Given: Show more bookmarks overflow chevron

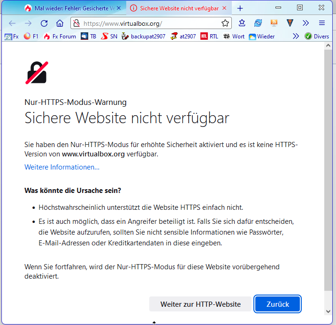Looking at the screenshot, I should (x=296, y=36).
